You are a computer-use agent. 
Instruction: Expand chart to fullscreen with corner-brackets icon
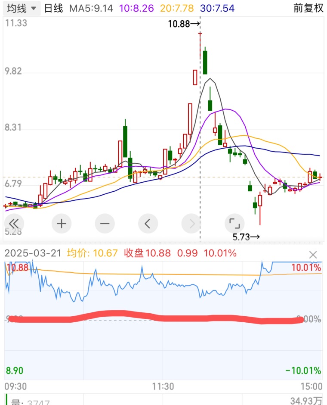click(234, 224)
